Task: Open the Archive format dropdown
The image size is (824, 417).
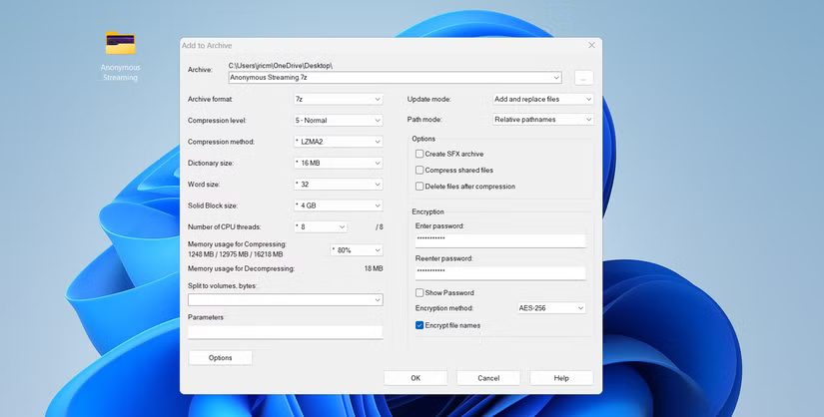Action: (338, 99)
